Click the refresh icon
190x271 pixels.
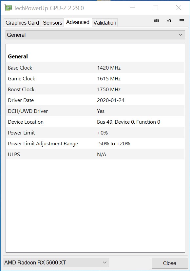[169, 21]
